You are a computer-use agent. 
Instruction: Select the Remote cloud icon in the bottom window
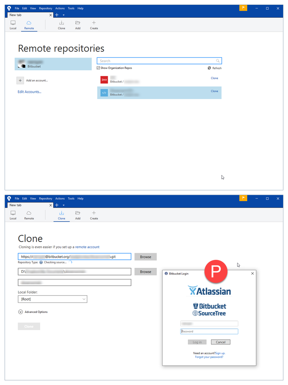[29, 213]
